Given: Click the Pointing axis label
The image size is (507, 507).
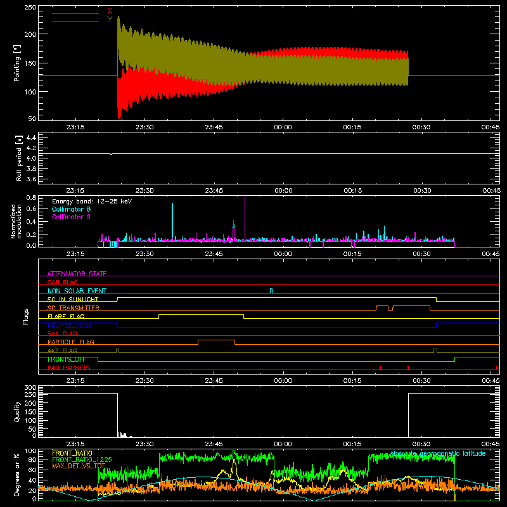Looking at the screenshot, I should pyautogui.click(x=17, y=63).
